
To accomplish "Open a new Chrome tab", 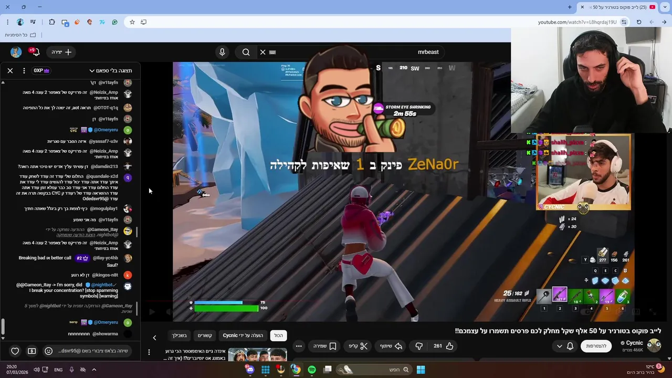I will coord(570,7).
